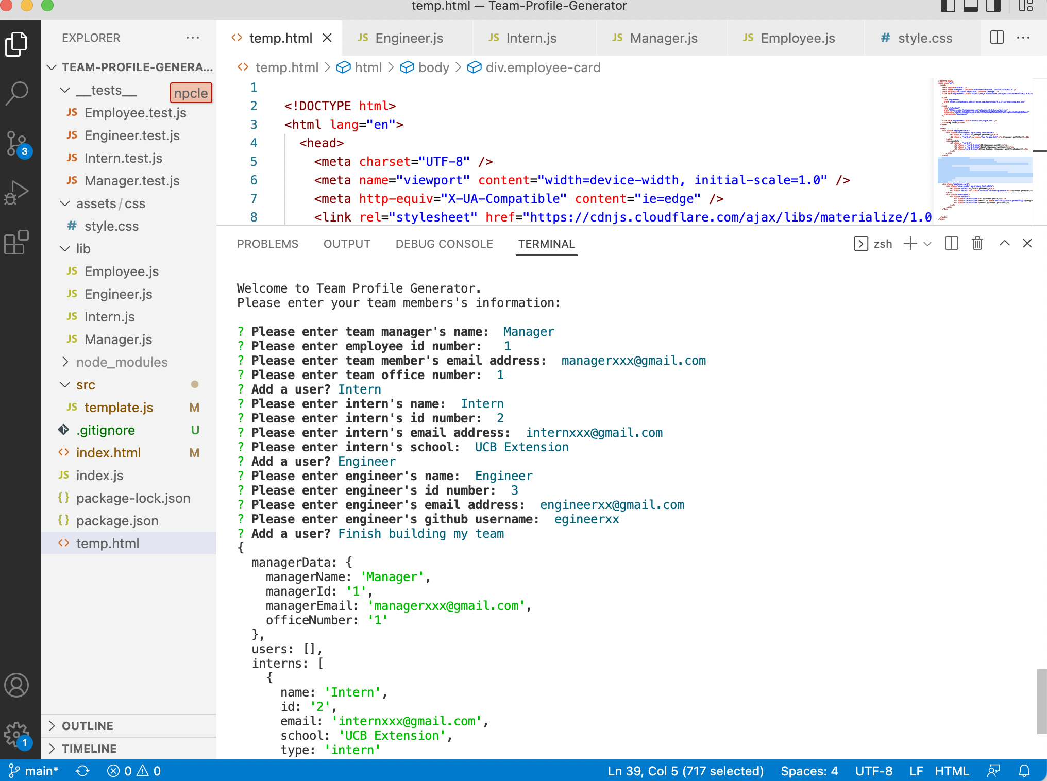This screenshot has width=1047, height=781.
Task: Toggle the notifications bell
Action: 1025,771
